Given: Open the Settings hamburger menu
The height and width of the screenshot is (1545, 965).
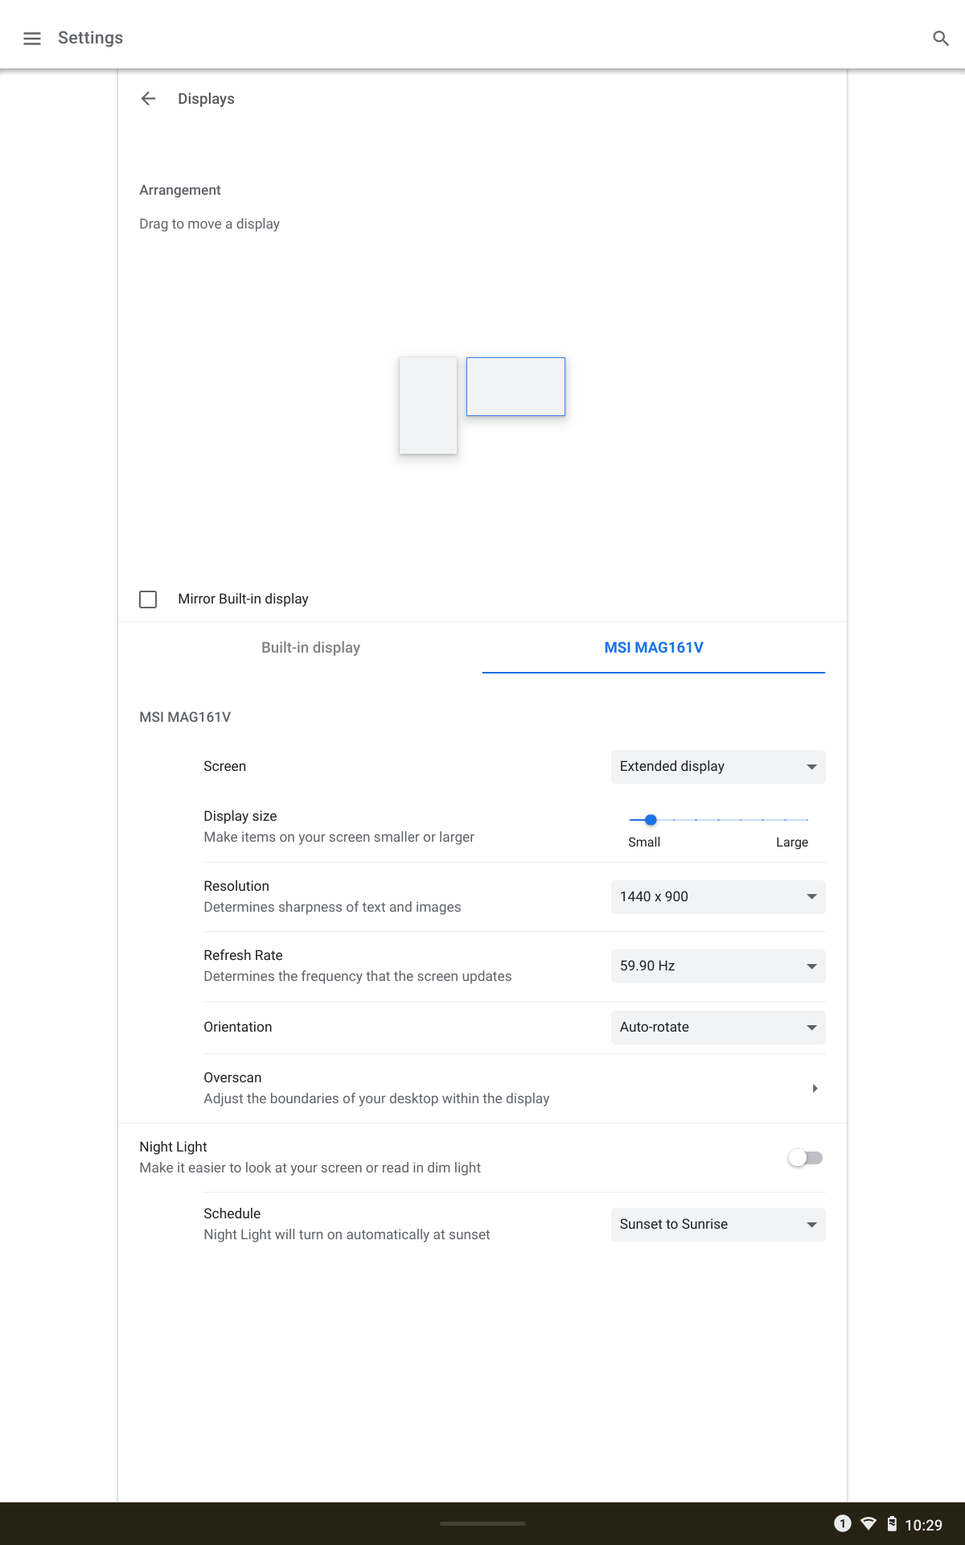Looking at the screenshot, I should click(32, 38).
